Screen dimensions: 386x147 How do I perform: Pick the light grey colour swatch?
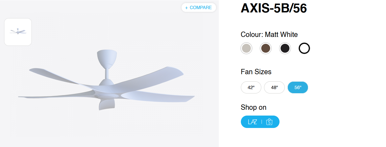[246, 49]
